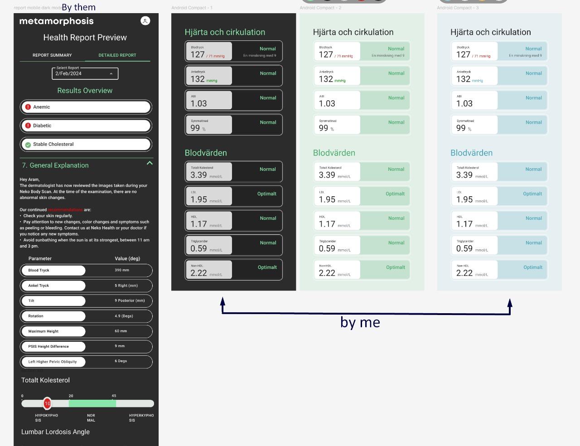The height and width of the screenshot is (446, 580).
Task: Click the right arrowhead above 'by me'
Action: 510,303
